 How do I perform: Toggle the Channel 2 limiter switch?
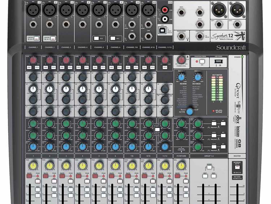pyautogui.click(x=53, y=38)
